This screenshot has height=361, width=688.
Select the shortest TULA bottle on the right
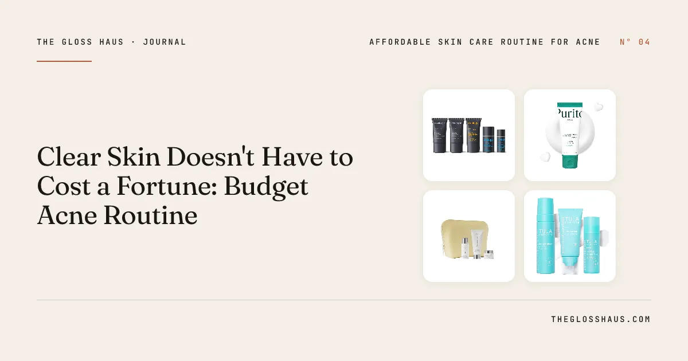click(x=591, y=245)
